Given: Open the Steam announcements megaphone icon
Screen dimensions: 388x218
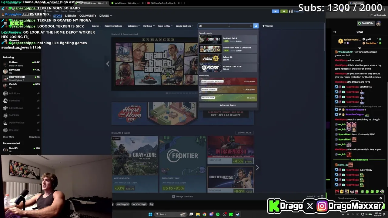Looking at the screenshot, I should (275, 11).
